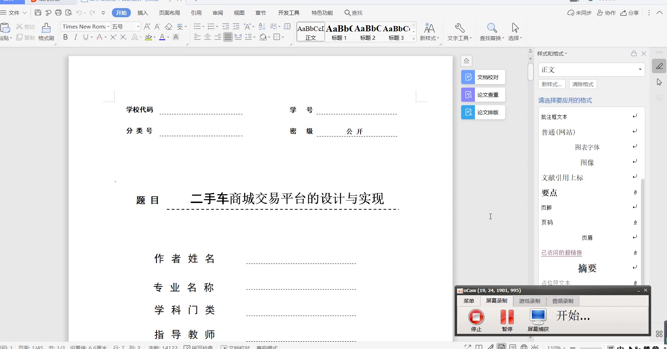Screen dimensions: 667x349
Task: Click the yellow text highlight color button
Action: (x=148, y=37)
